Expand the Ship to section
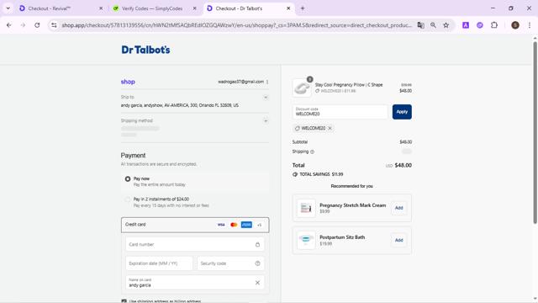Viewport: 538px width, 303px height. (266, 98)
